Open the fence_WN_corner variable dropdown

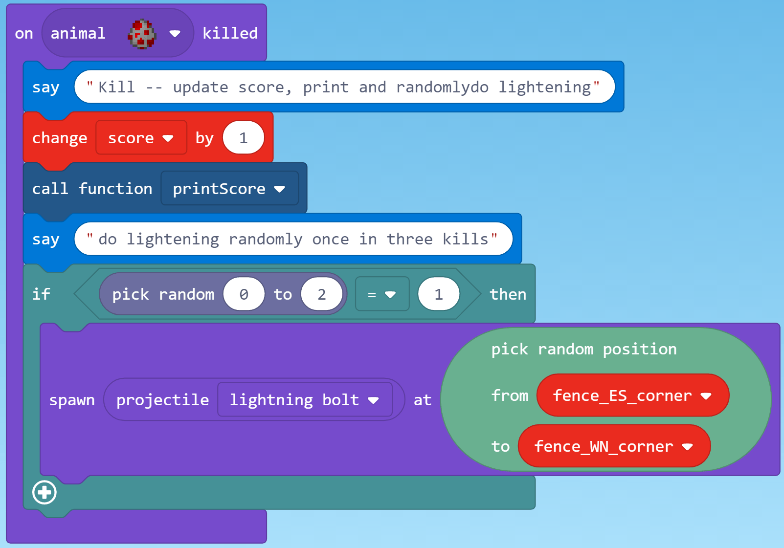coord(614,446)
